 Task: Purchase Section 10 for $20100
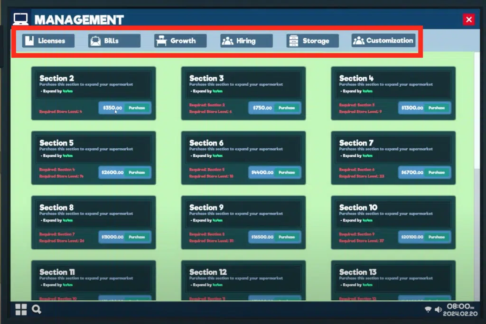click(x=437, y=237)
